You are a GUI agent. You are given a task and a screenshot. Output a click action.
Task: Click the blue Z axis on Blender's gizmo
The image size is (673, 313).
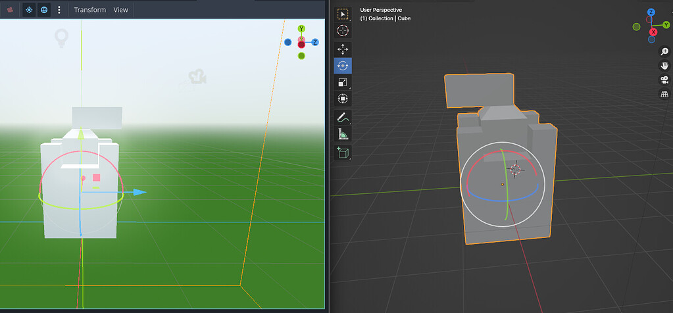[x=651, y=12]
